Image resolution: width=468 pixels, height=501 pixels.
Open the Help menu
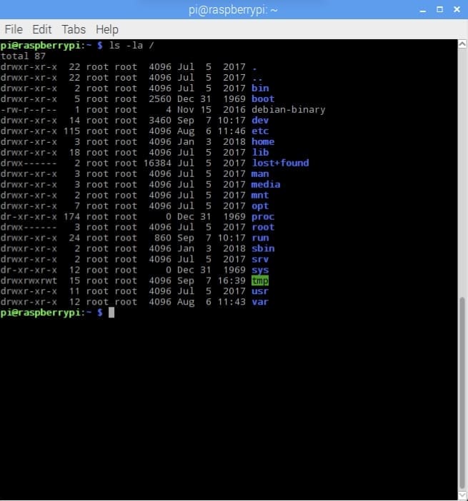tap(107, 30)
